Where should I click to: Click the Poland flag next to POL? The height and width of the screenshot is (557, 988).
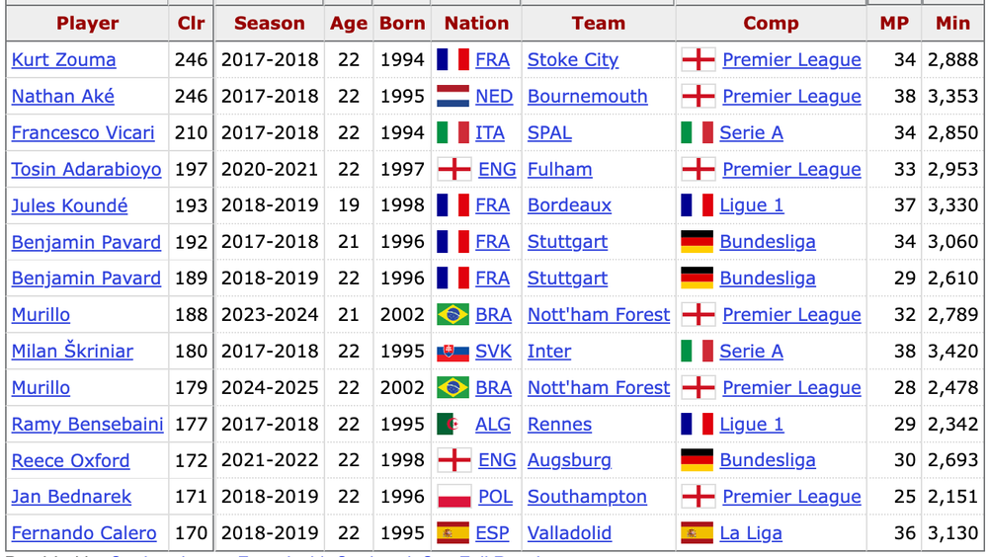click(x=453, y=498)
